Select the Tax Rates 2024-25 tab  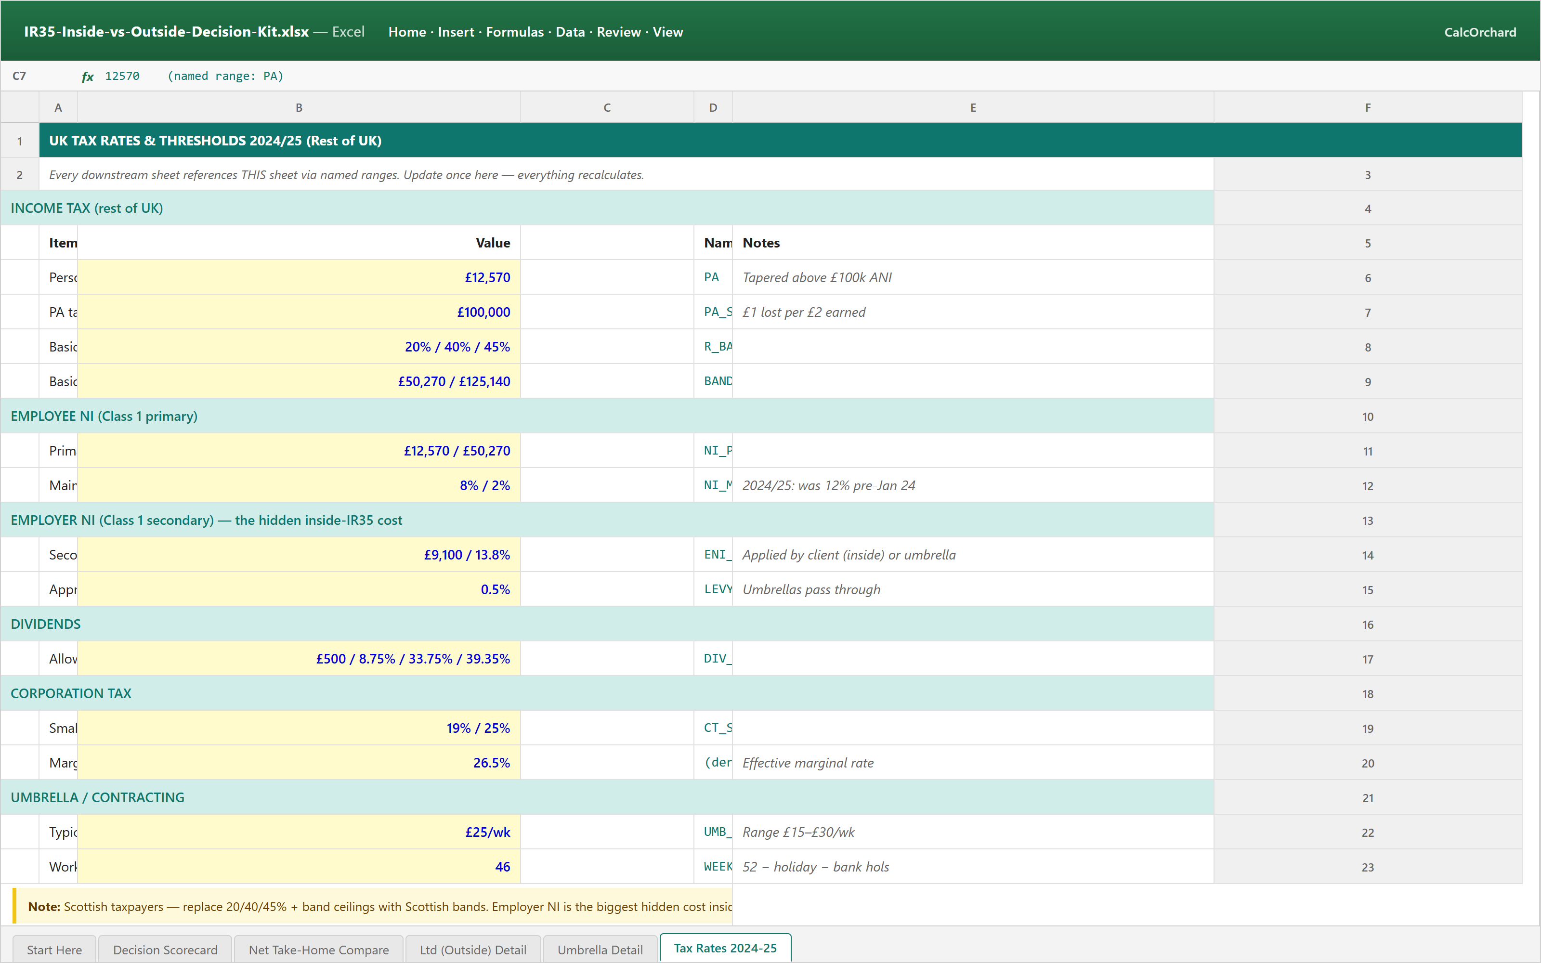point(725,948)
